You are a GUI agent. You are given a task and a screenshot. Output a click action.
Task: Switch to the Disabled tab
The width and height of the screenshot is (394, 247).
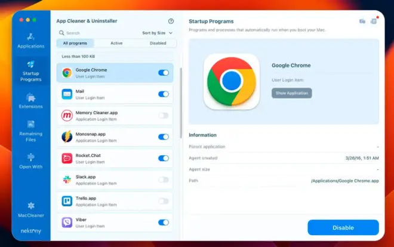pyautogui.click(x=158, y=43)
